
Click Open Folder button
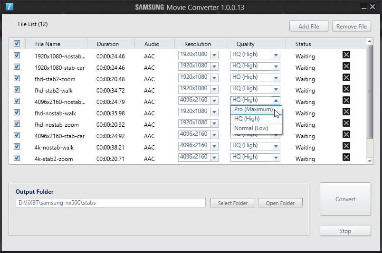(x=280, y=203)
